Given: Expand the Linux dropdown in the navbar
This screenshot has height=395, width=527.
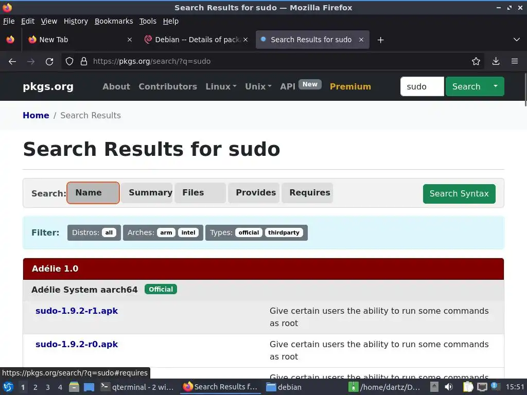Looking at the screenshot, I should (x=221, y=86).
